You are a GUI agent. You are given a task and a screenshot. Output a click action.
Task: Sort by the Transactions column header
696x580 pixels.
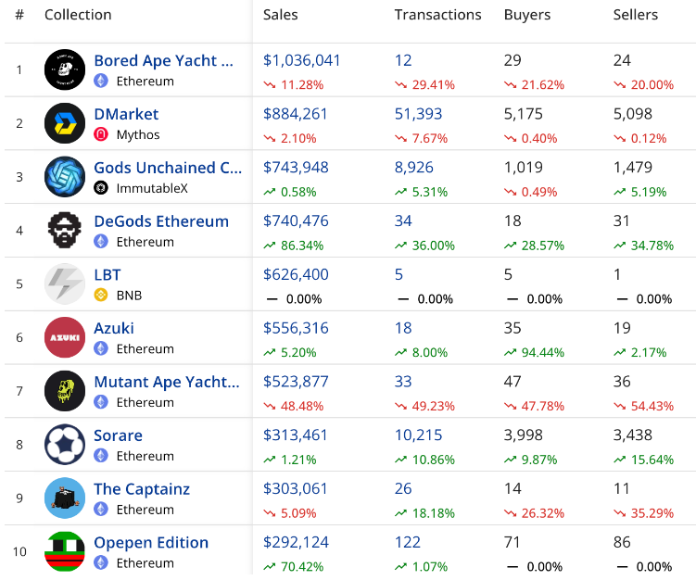[437, 15]
